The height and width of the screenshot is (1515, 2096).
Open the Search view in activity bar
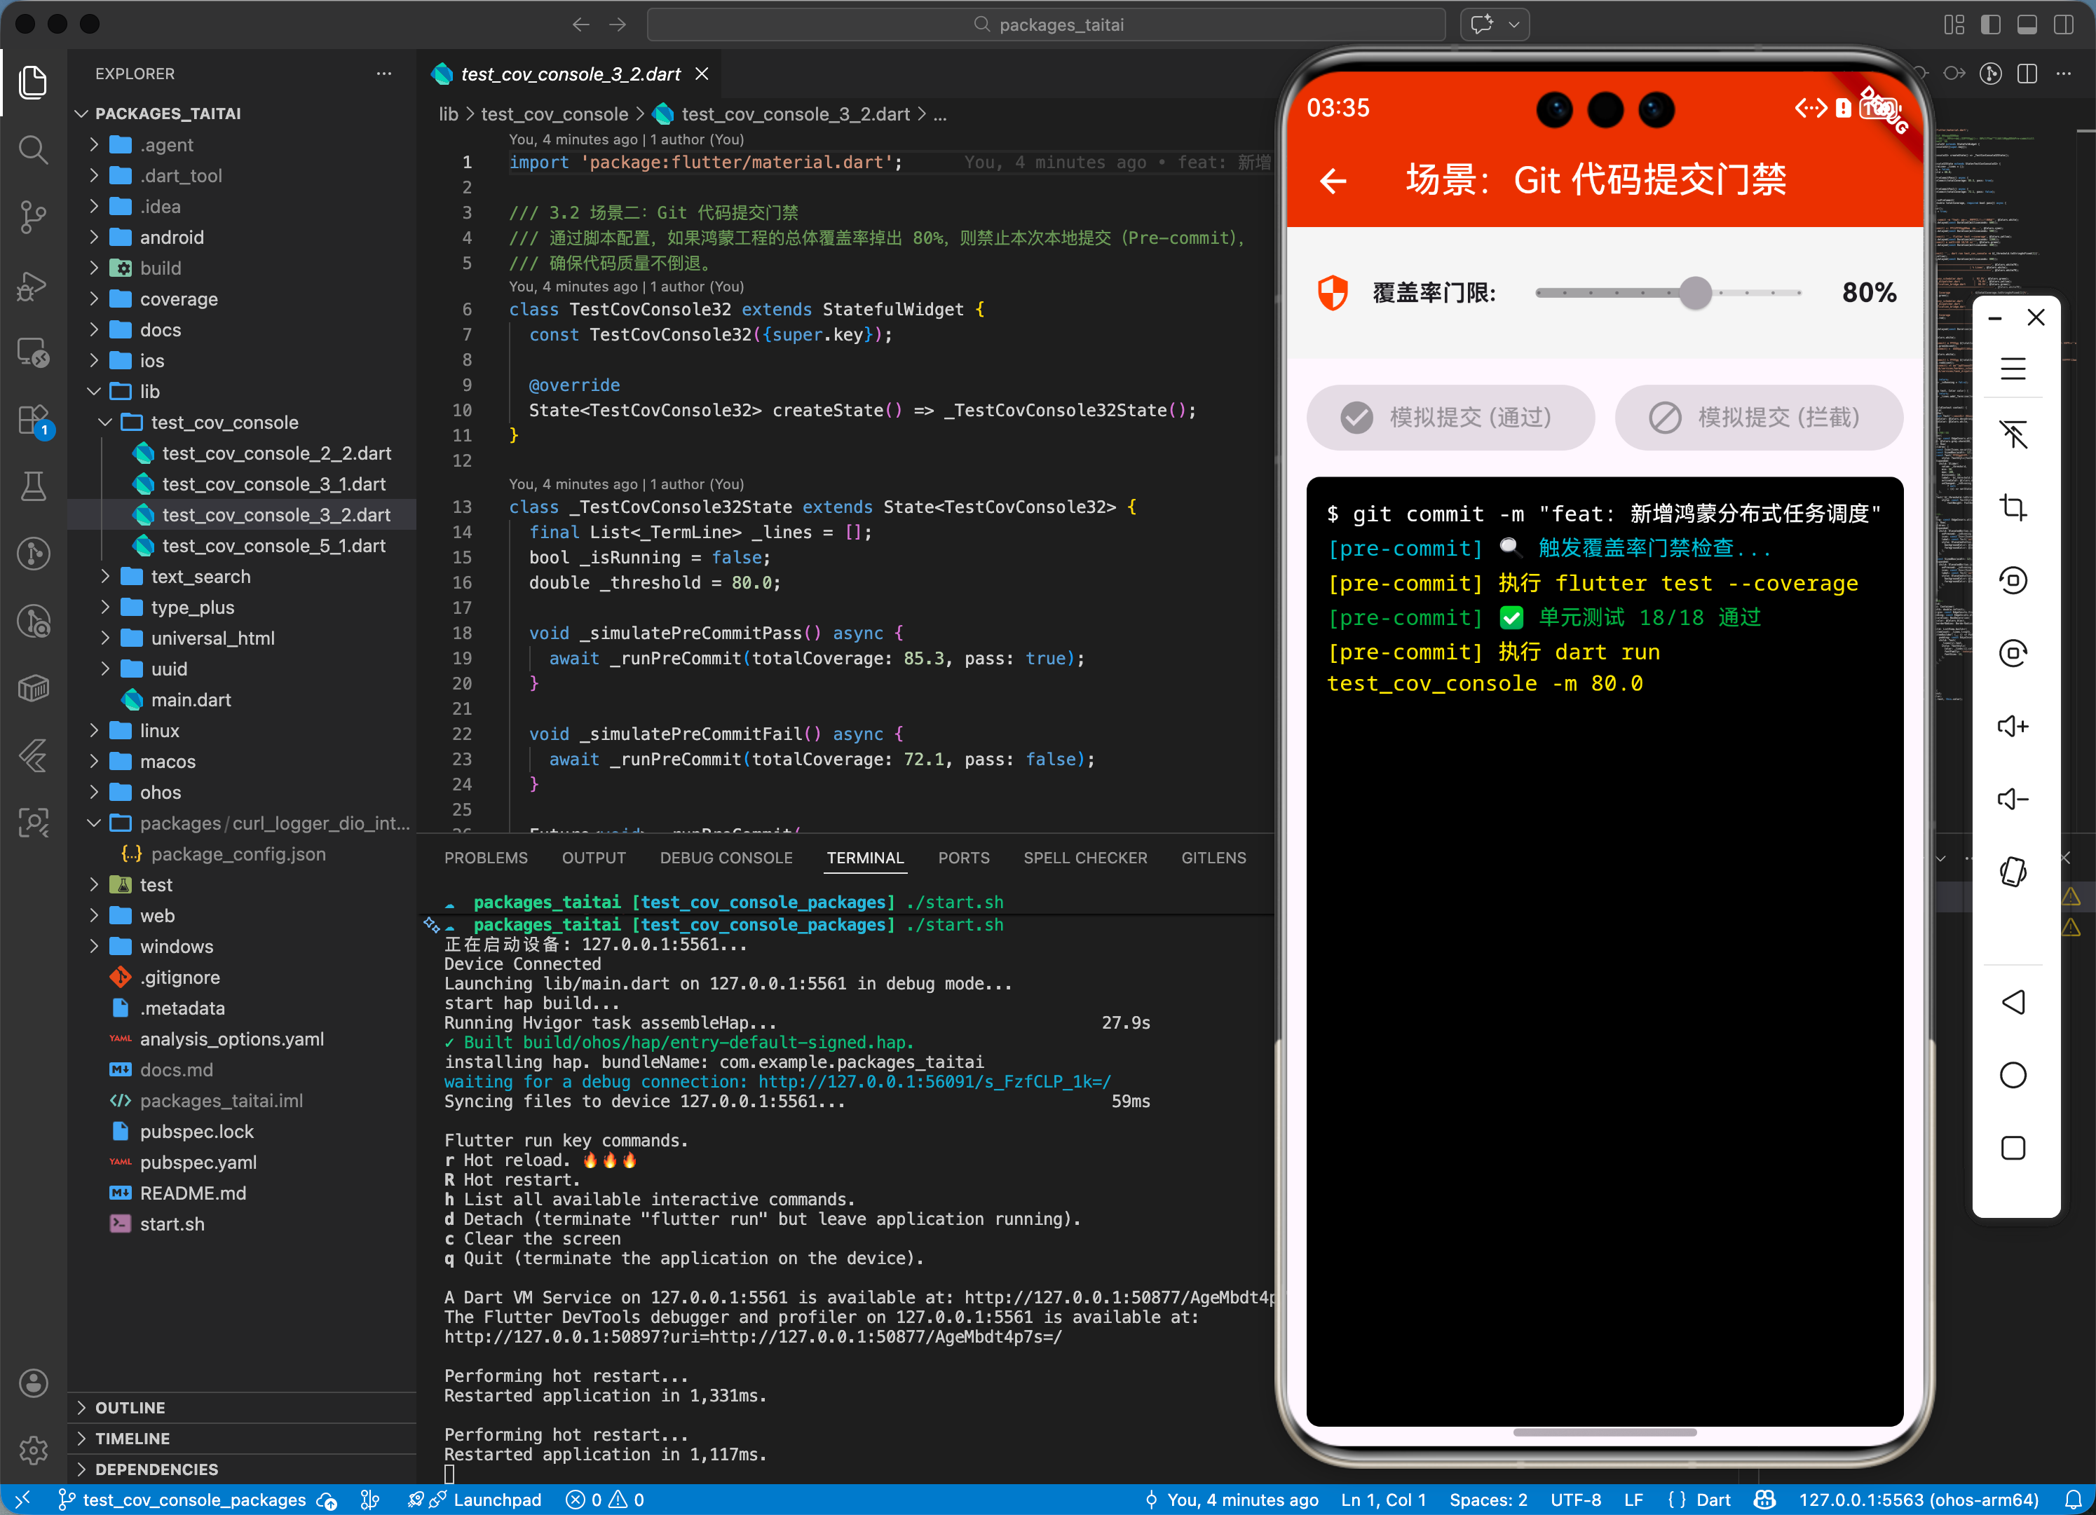tap(33, 150)
